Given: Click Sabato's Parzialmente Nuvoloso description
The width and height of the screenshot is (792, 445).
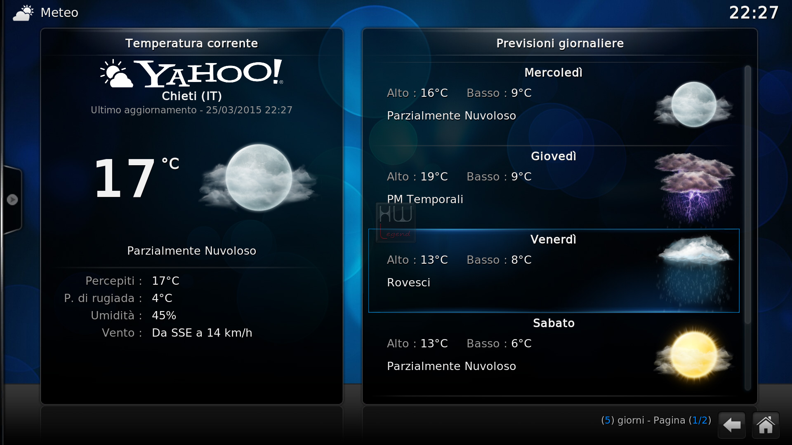Looking at the screenshot, I should coord(451,366).
